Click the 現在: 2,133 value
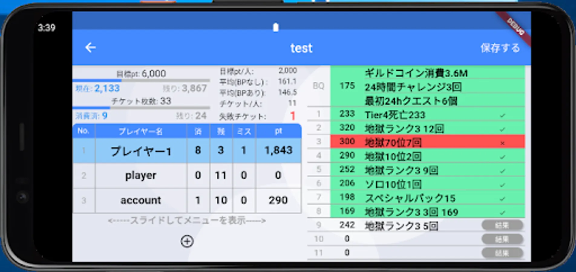Image resolution: width=576 pixels, height=272 pixels. [x=97, y=88]
